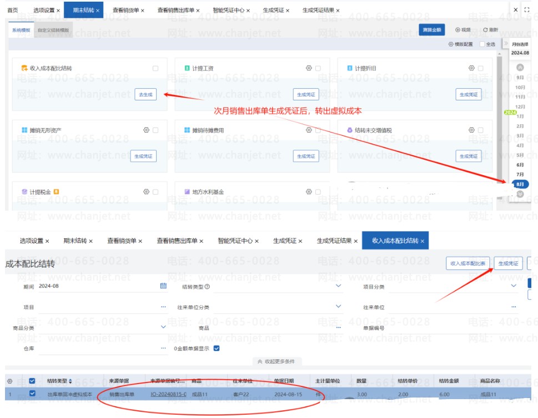Open source document link IO-20240815-0
Image resolution: width=538 pixels, height=418 pixels.
coord(168,394)
